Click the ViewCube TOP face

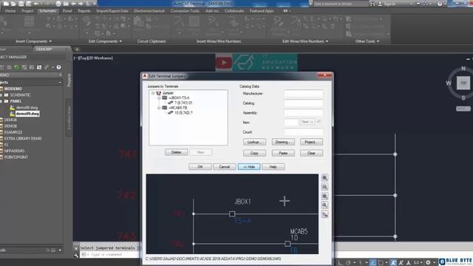(463, 83)
